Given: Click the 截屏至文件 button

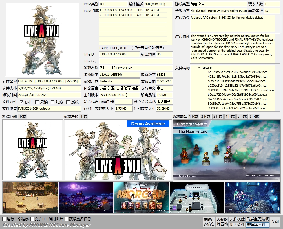Looking at the screenshot, I should 258,225.
